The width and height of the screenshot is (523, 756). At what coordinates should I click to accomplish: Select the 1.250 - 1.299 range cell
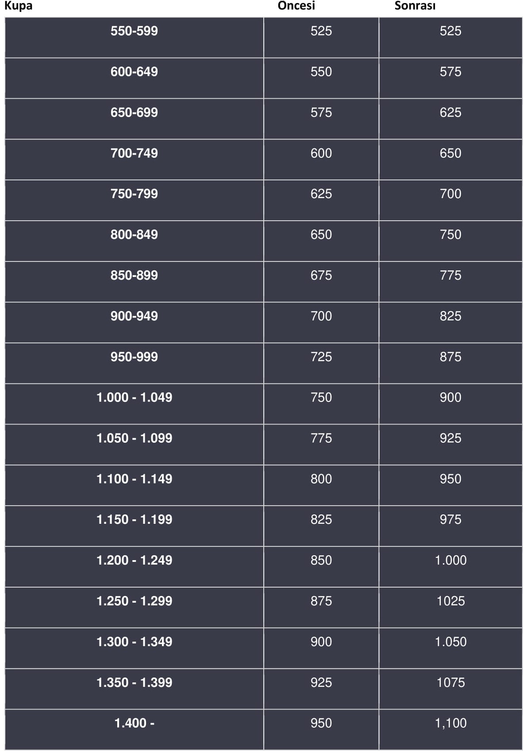pyautogui.click(x=134, y=608)
